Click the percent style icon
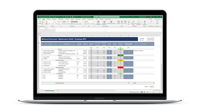The height and width of the screenshot is (112, 200). click(x=88, y=24)
